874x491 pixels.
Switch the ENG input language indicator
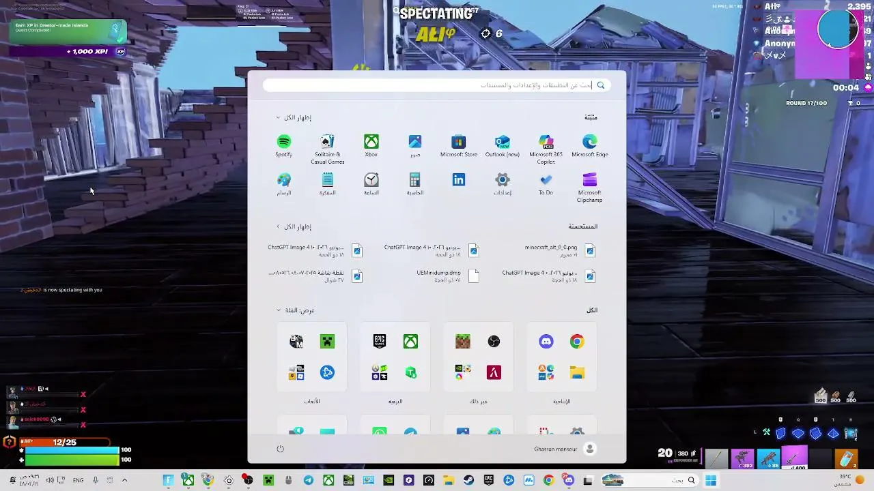tap(78, 480)
